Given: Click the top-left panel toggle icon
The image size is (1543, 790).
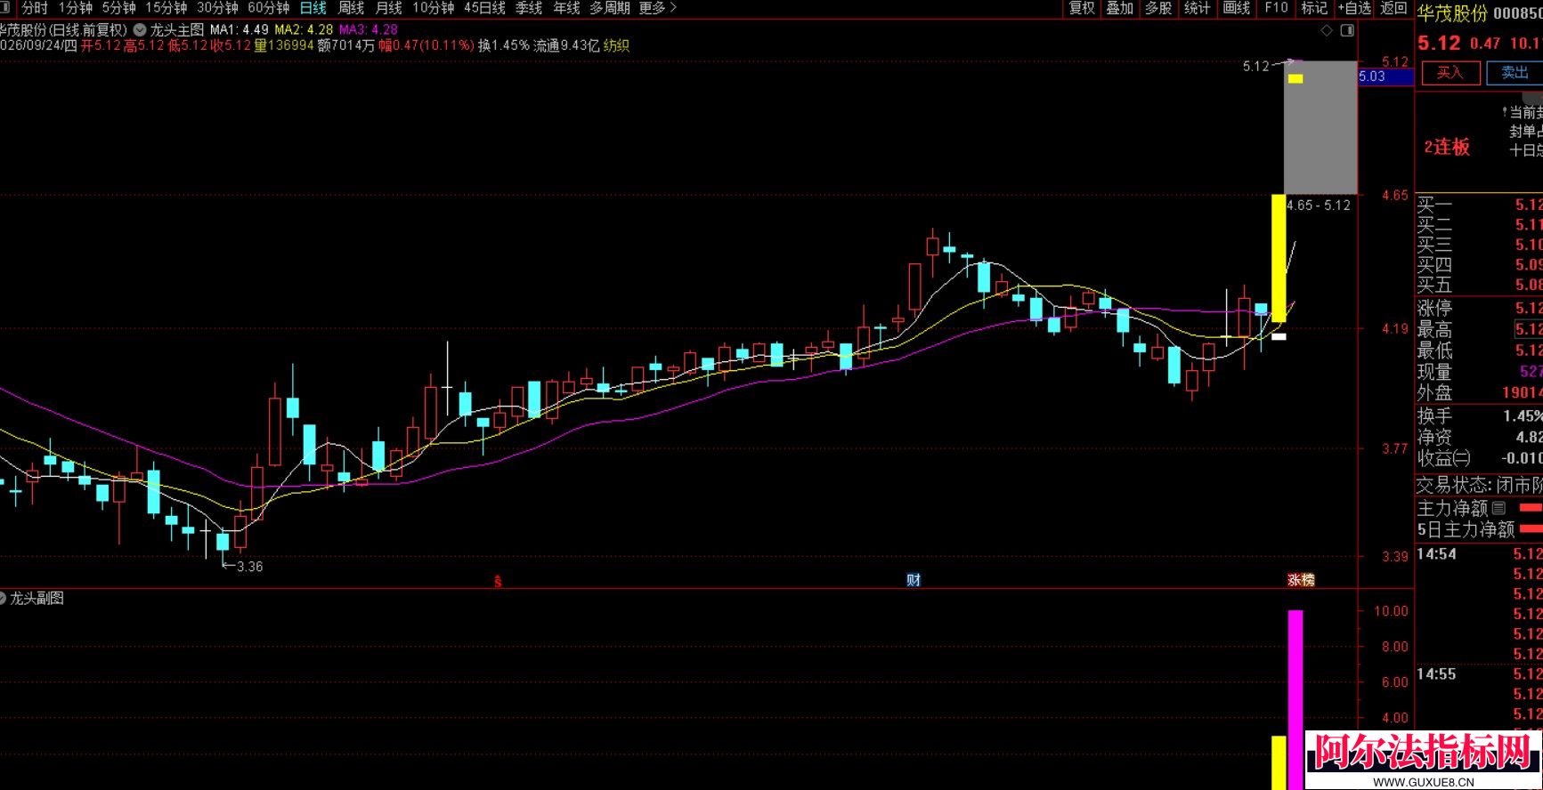Looking at the screenshot, I should pos(4,8).
